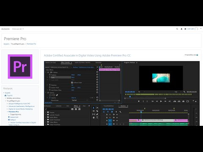
Task: Click the Accelerated Effects filter icon
Action: click(x=72, y=109)
